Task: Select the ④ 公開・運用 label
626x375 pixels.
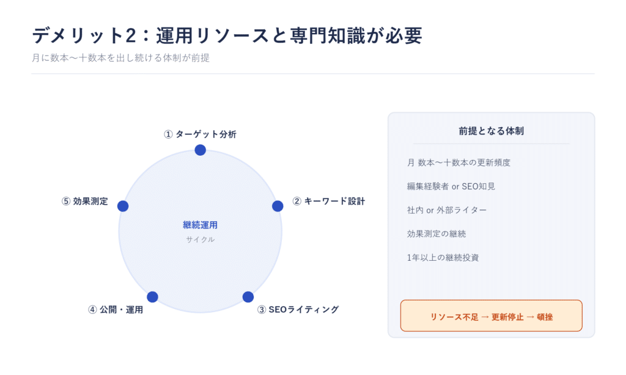Action: tap(116, 310)
